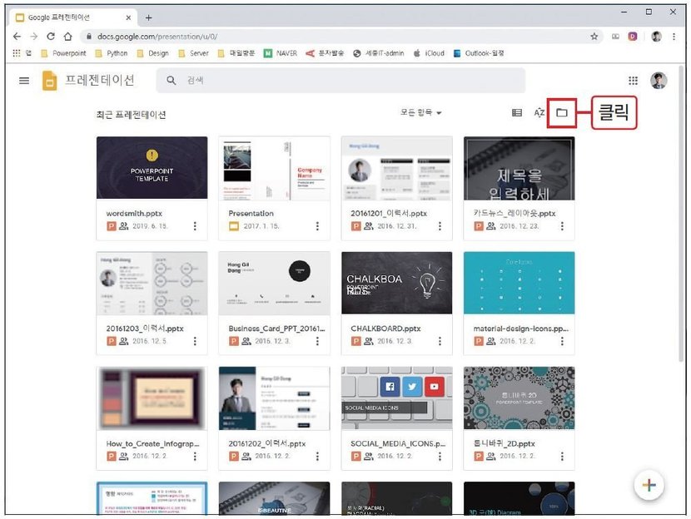Open the SOCIAL_MEDIA_ICONS thumbnail

pyautogui.click(x=396, y=398)
